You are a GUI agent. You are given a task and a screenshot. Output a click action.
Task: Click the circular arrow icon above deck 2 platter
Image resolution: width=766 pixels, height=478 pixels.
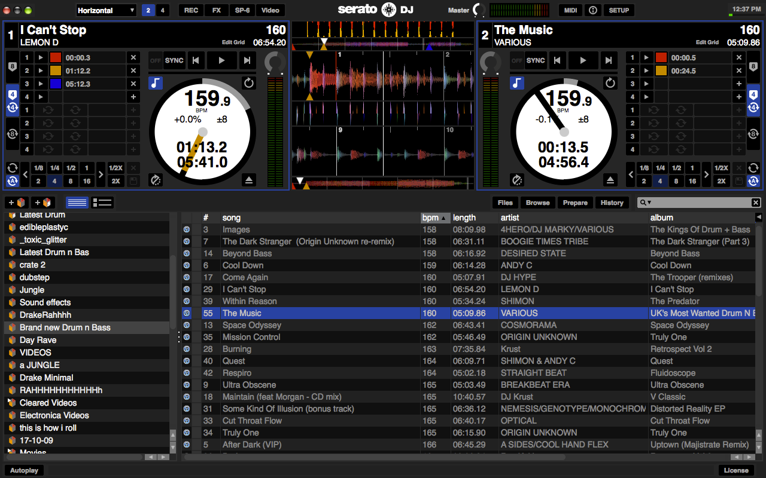point(610,83)
